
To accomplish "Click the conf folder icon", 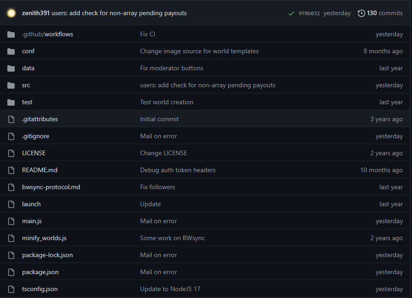I will pos(11,51).
